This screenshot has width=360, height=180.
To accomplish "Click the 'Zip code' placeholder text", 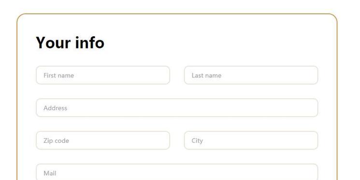I will point(56,141).
